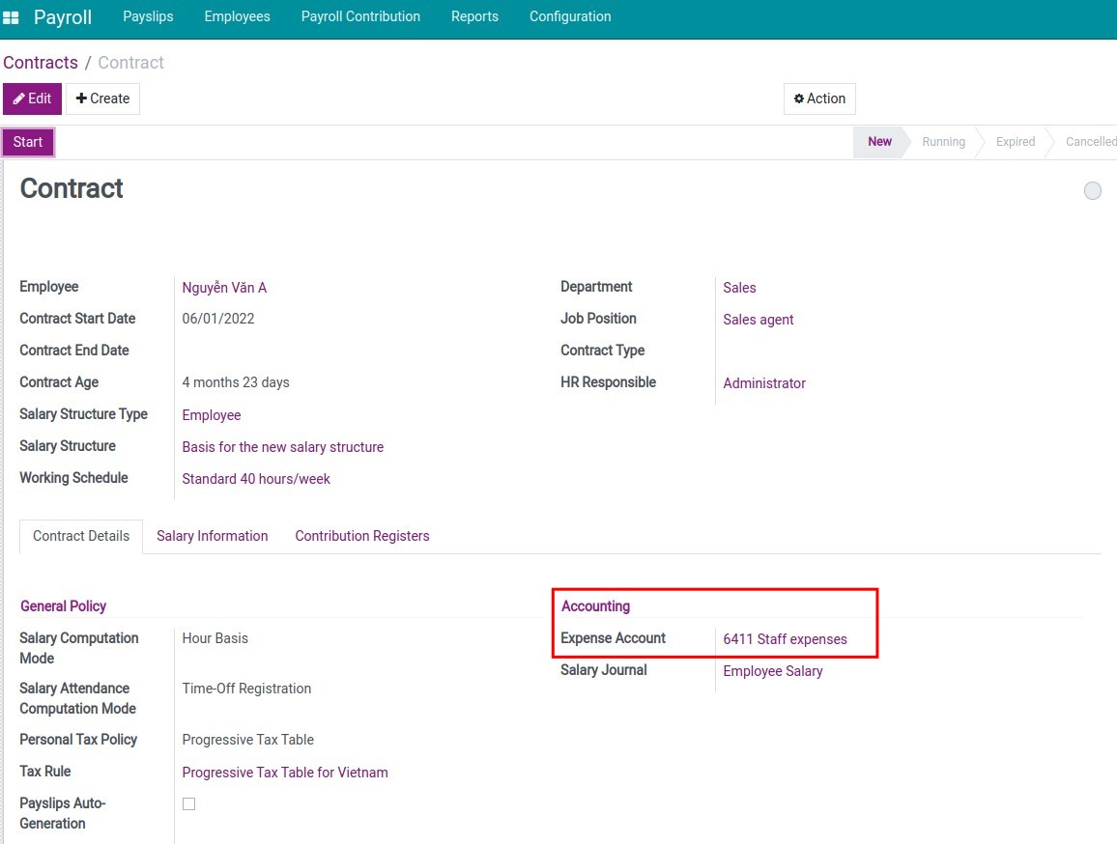Open the Configuration menu

tap(569, 16)
